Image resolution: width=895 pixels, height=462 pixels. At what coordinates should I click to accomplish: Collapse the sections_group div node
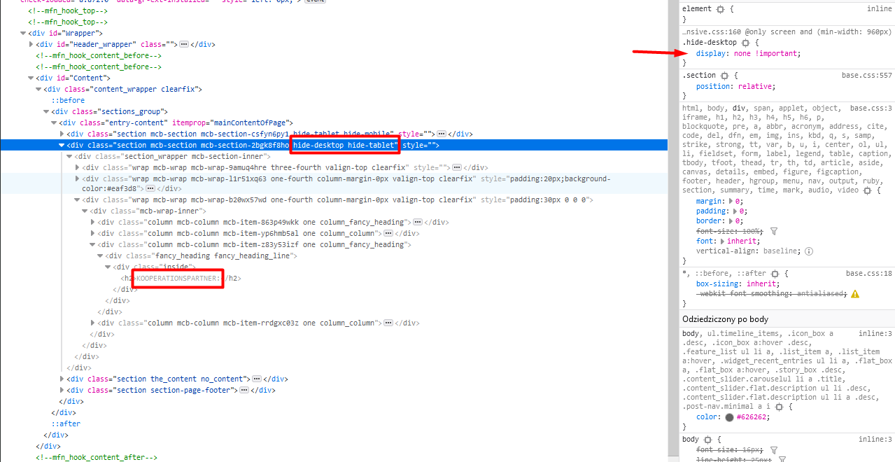click(46, 111)
